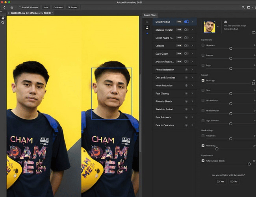Open the face thumbnail dropdown arrow
Screen dimensions: 256x197
[219, 27]
